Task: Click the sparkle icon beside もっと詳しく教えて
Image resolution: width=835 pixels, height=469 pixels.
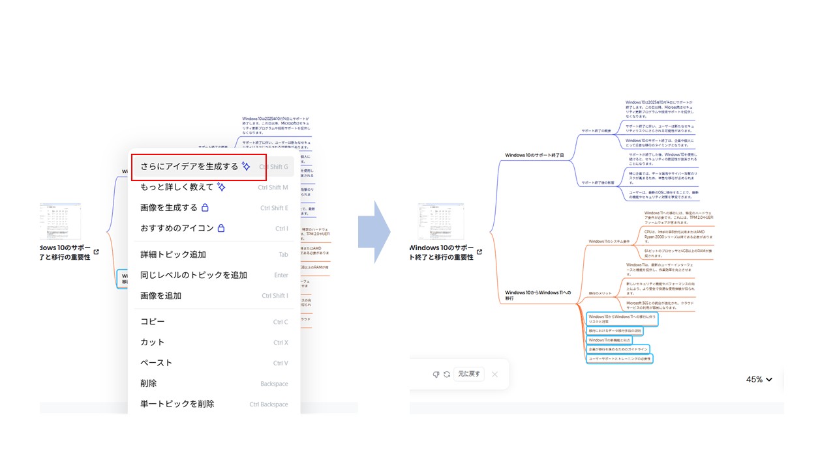Action: coord(221,187)
